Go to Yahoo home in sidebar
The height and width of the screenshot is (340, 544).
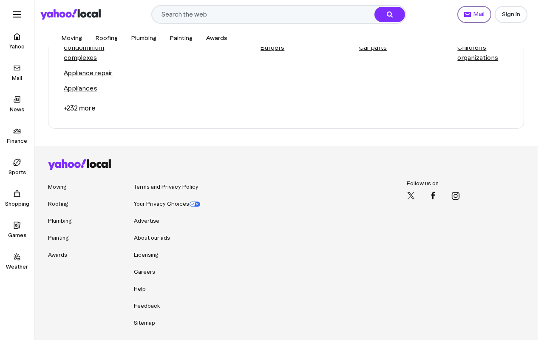point(17,41)
